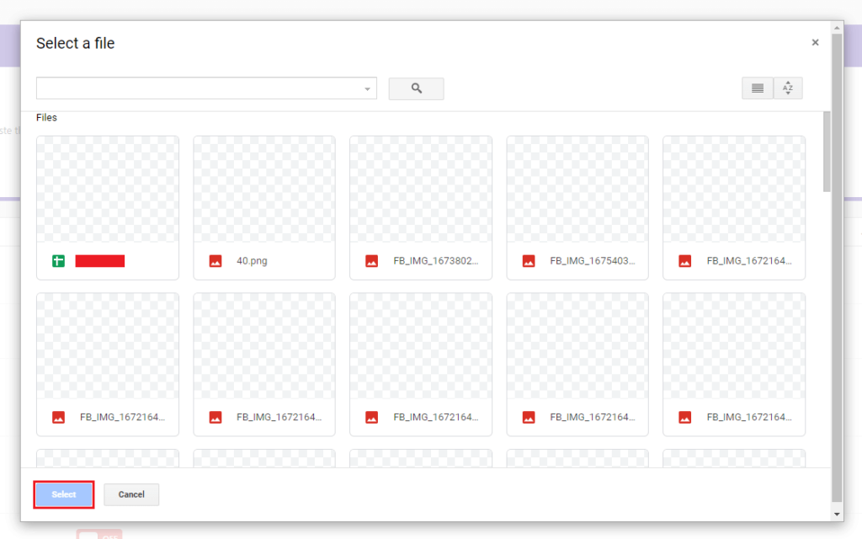This screenshot has width=862, height=539.
Task: Click the red image icon beside 40.png
Action: coord(215,261)
